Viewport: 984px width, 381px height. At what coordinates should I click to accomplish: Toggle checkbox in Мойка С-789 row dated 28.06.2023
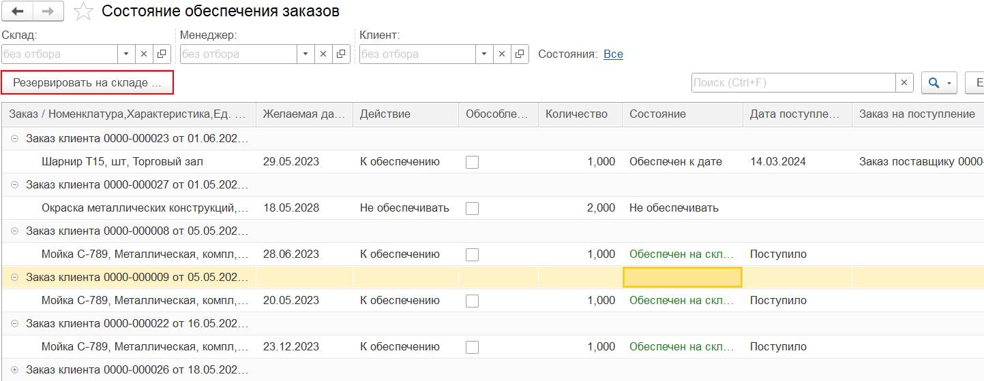472,254
